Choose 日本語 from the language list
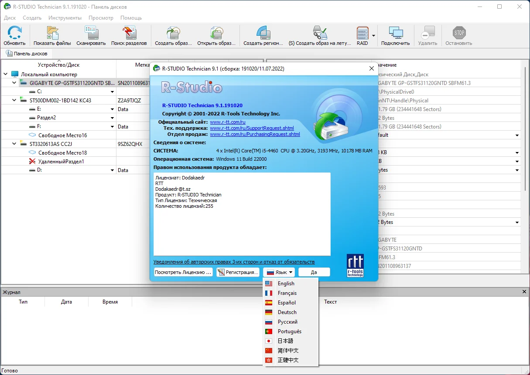The image size is (530, 375). (x=291, y=341)
